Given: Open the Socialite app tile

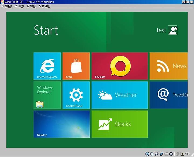Looking at the screenshot, I should (x=120, y=66).
